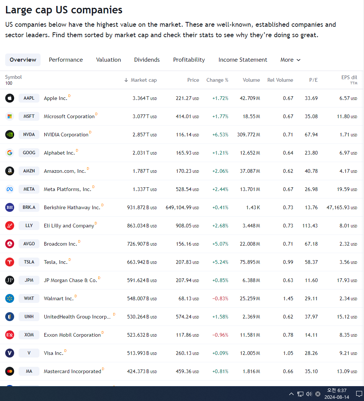The width and height of the screenshot is (364, 401).
Task: Click the UnitedHealth logo icon
Action: [x=10, y=317]
